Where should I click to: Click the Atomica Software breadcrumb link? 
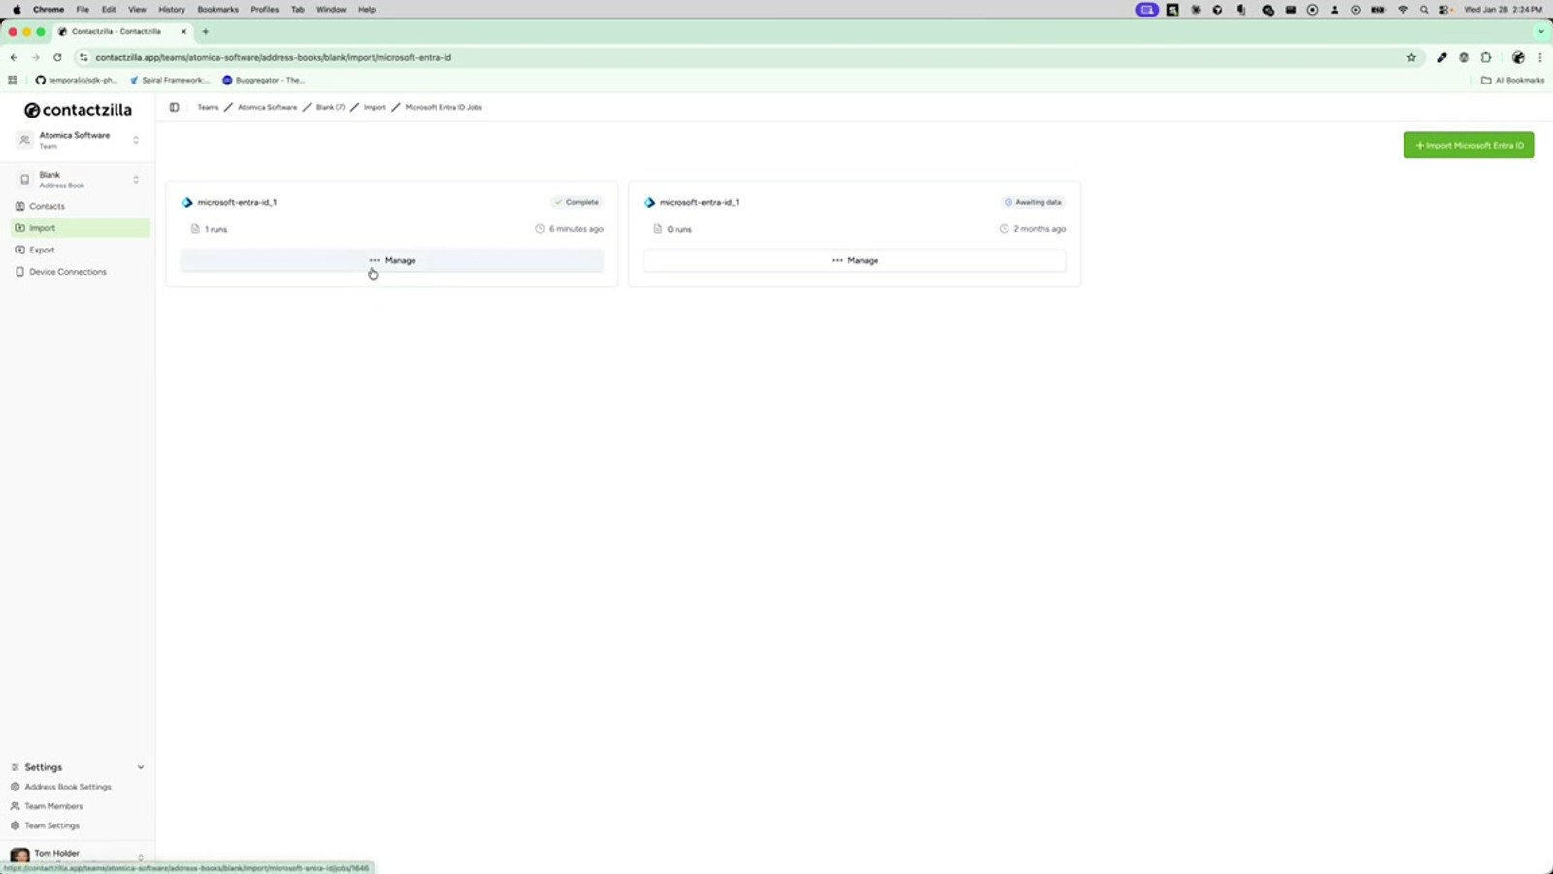coord(267,107)
